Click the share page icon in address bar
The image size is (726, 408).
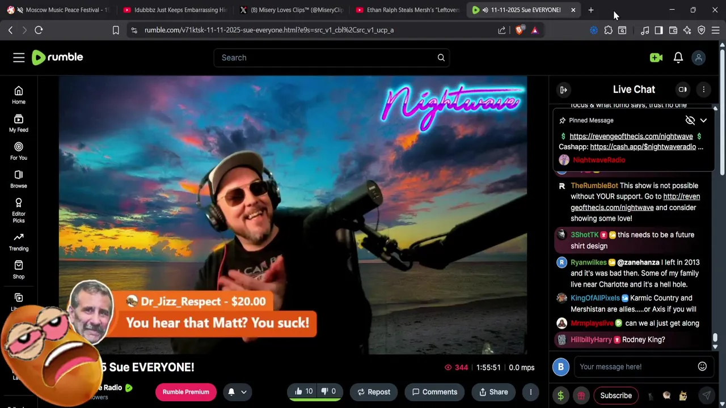click(502, 30)
